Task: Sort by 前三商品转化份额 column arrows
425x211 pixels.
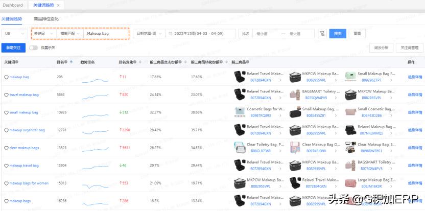Action: [x=226, y=62]
